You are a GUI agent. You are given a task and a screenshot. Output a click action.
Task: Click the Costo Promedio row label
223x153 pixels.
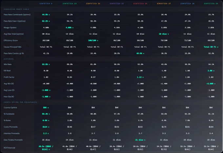coord(11,127)
